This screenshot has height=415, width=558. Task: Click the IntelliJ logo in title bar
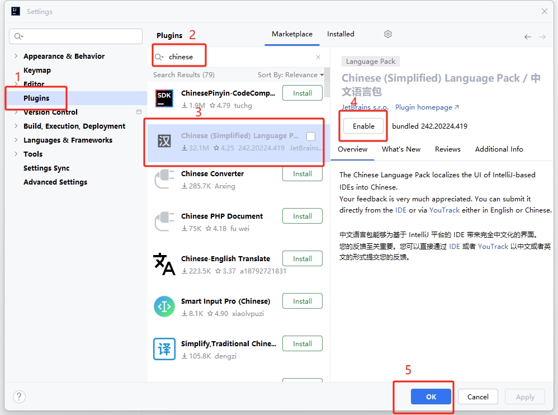coord(16,11)
